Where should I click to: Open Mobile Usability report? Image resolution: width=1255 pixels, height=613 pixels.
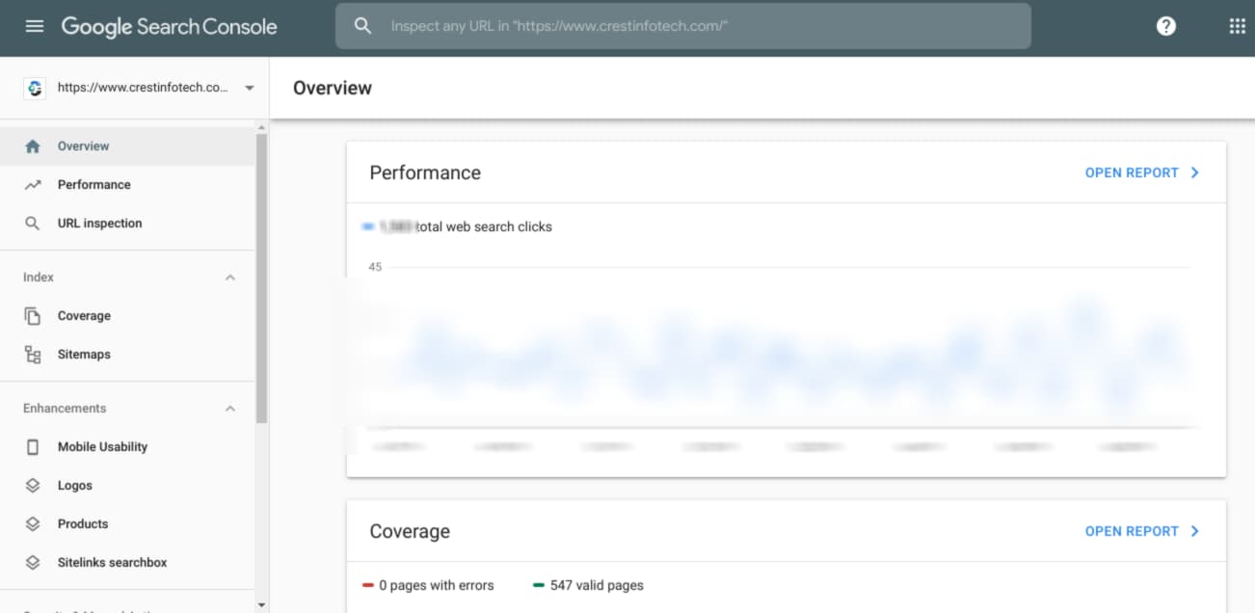point(127,447)
